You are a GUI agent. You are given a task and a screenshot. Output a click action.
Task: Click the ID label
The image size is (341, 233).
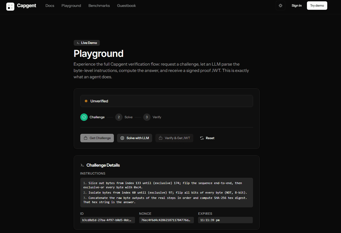82,214
